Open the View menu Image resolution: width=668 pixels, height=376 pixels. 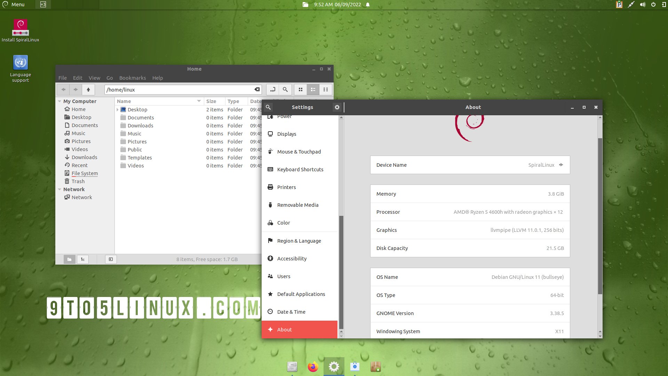click(94, 78)
